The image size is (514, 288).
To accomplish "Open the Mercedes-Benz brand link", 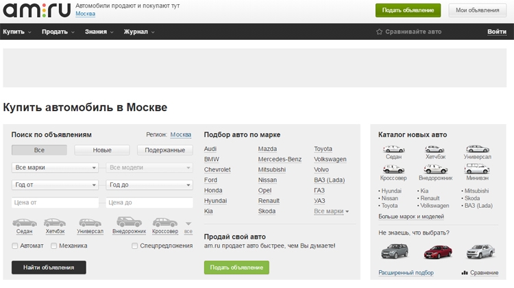I will 280,159.
